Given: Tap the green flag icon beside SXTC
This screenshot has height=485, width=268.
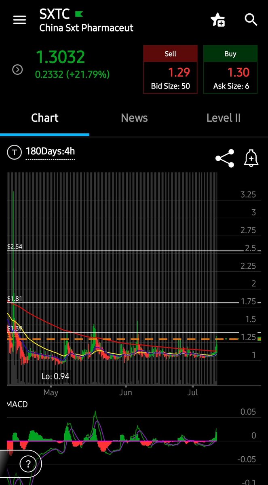Looking at the screenshot, I should (78, 15).
